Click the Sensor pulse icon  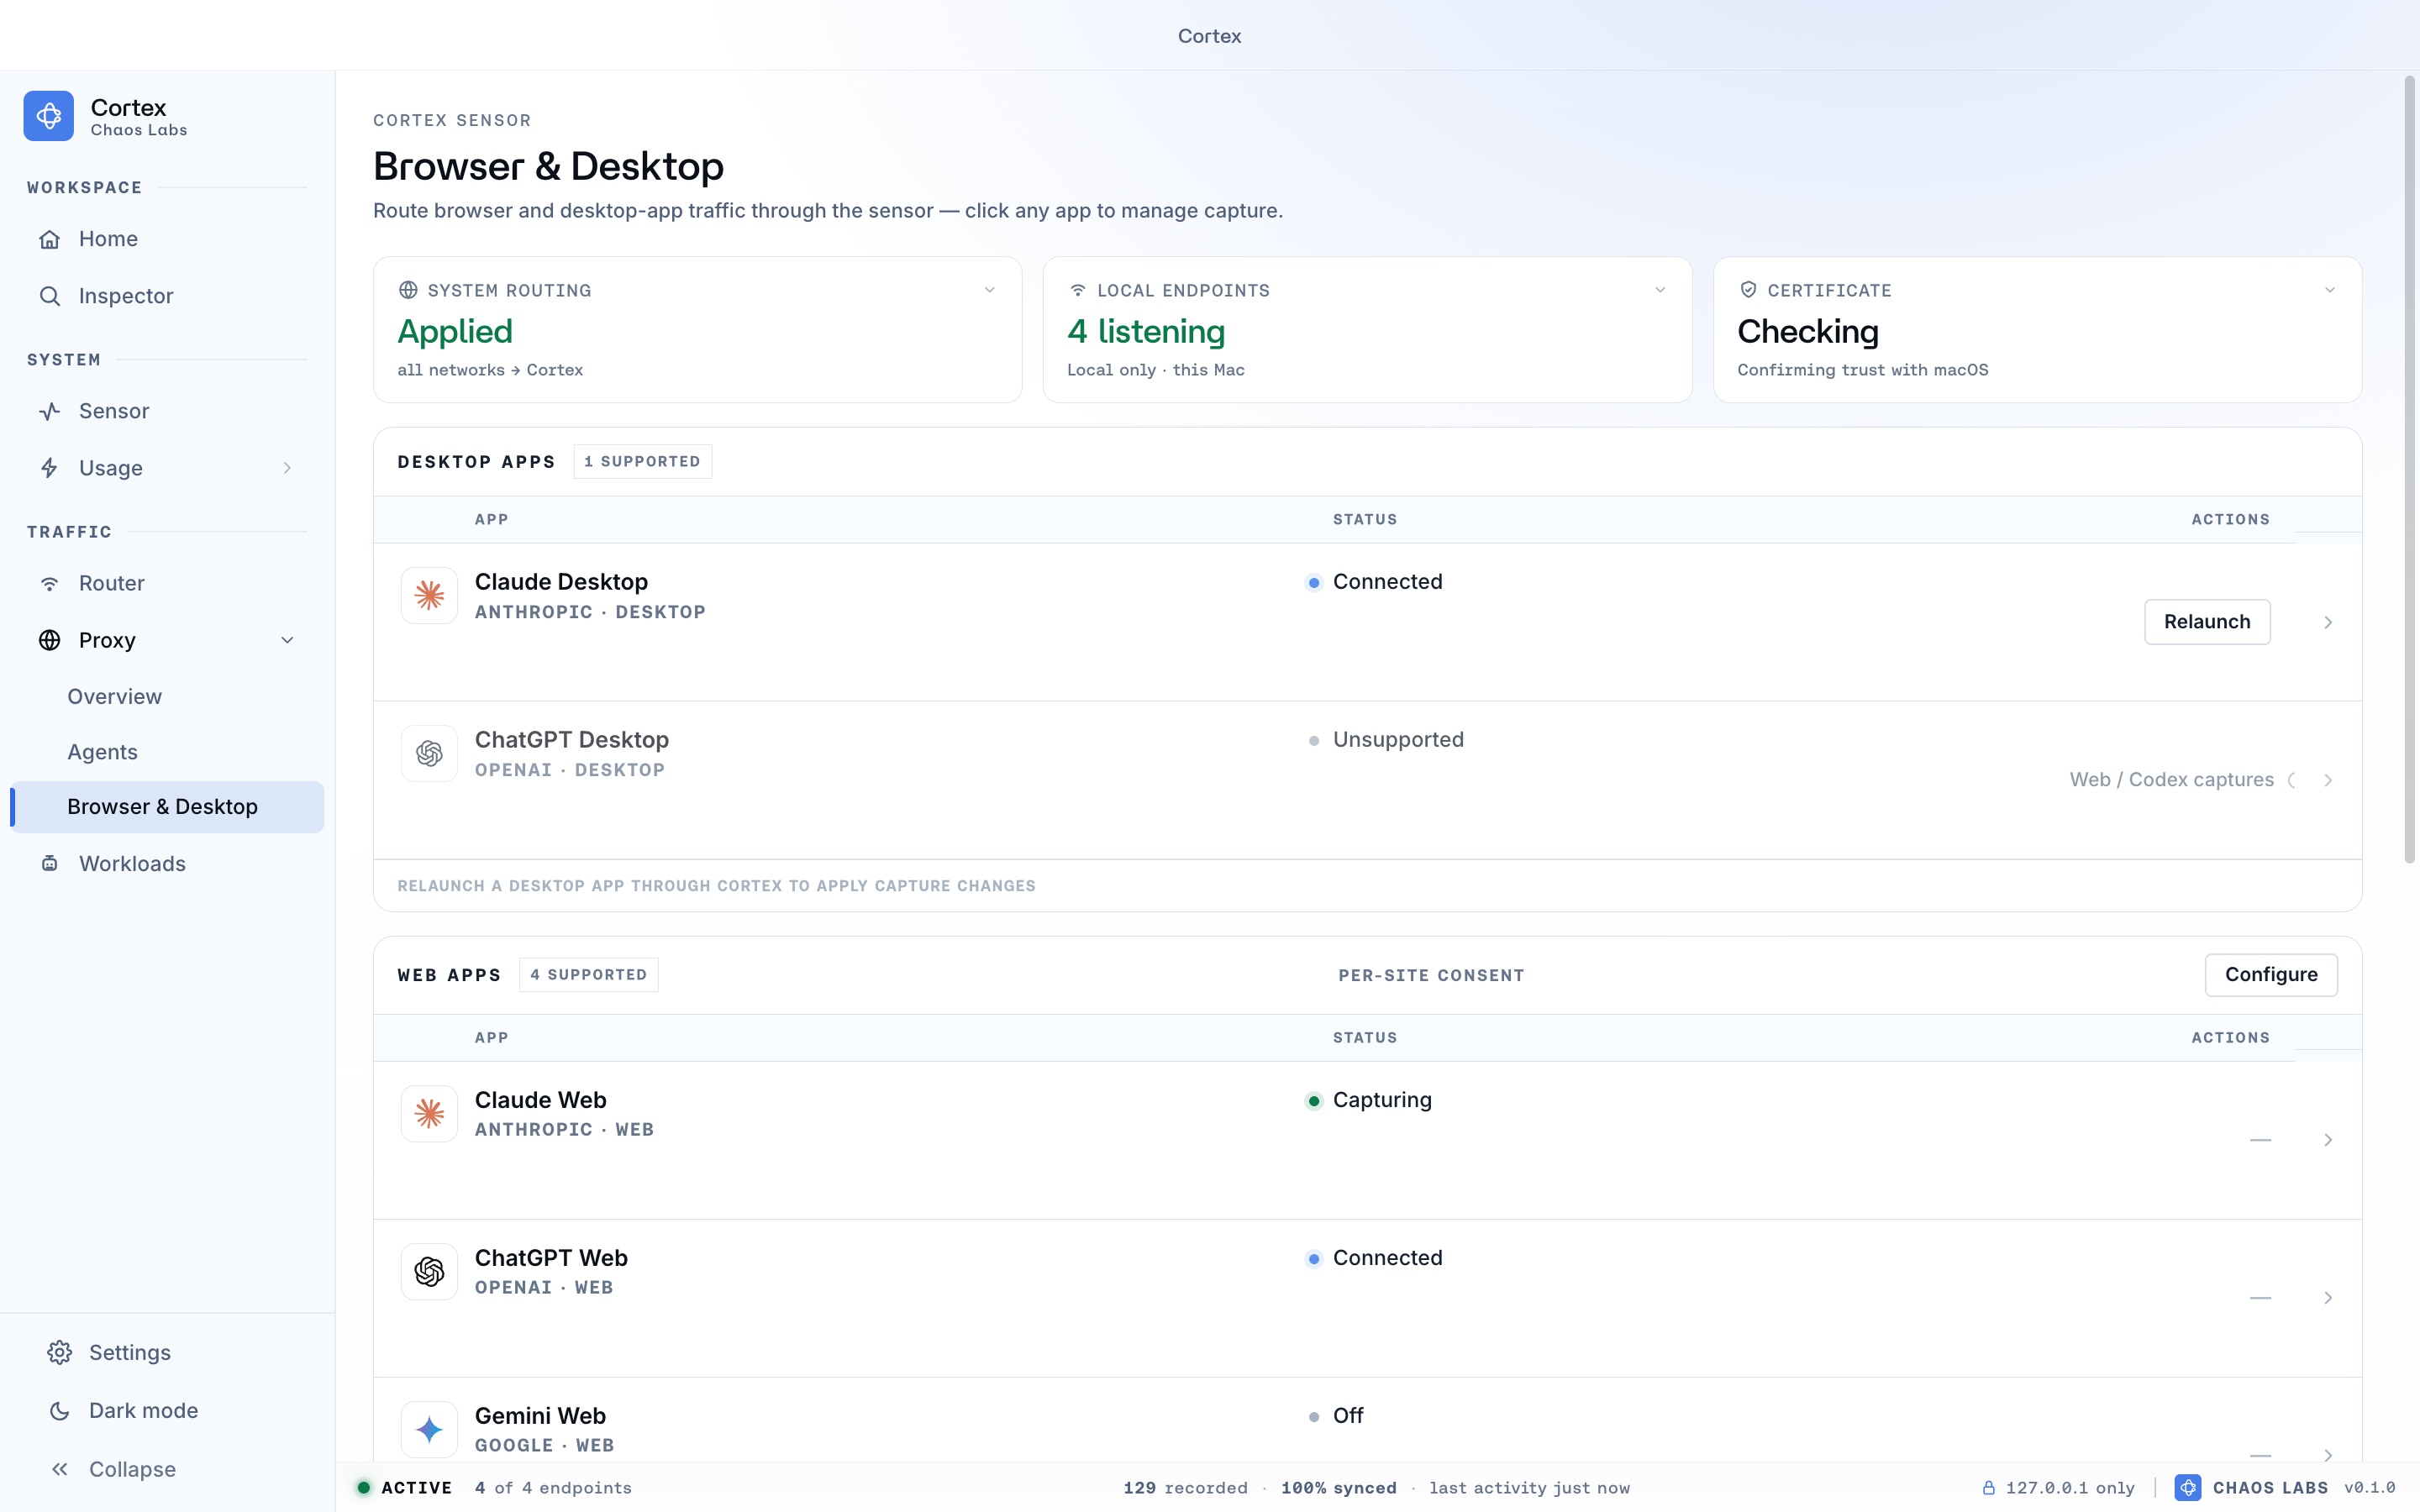click(x=49, y=411)
